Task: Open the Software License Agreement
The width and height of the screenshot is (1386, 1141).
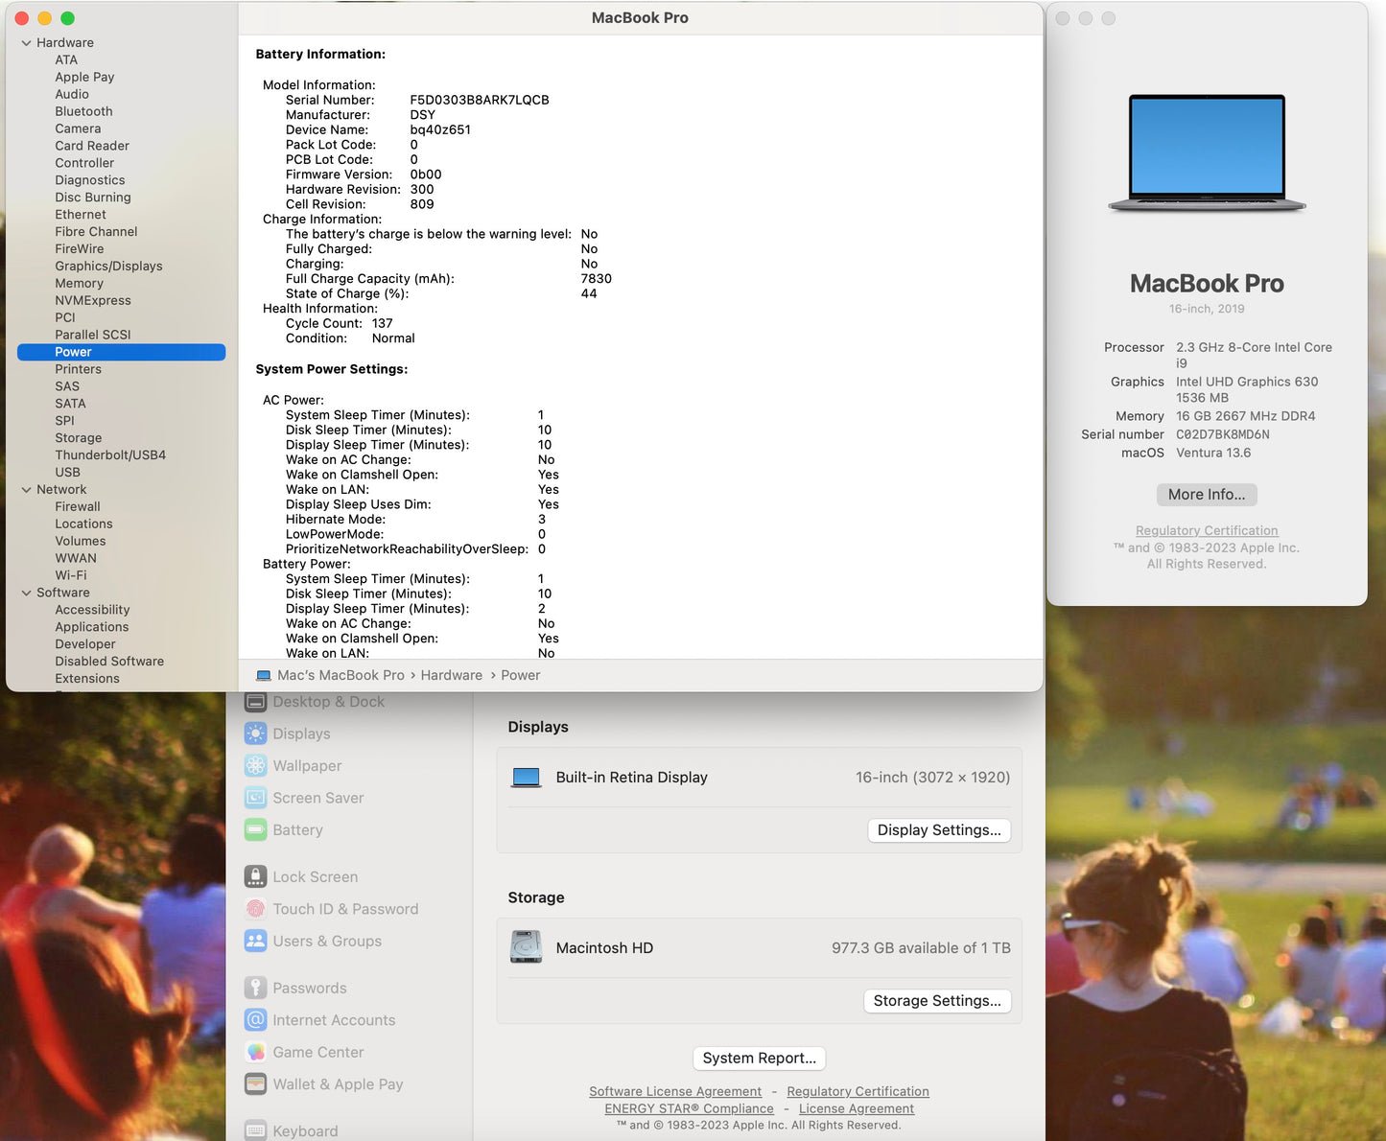Action: (x=675, y=1091)
